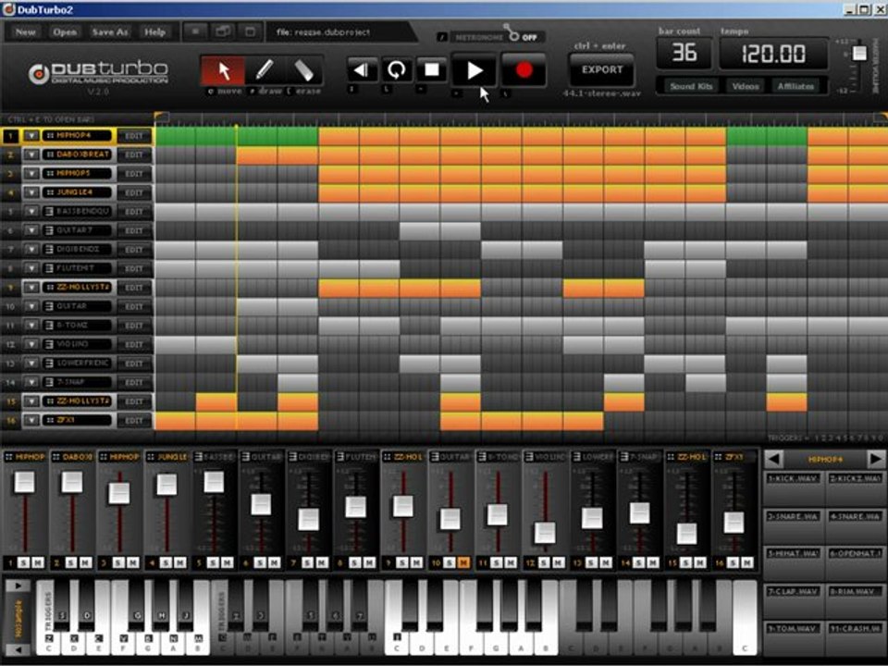Open dropdown arrow on track 1 HIPHOP4
Viewport: 888px width, 666px height.
point(31,136)
